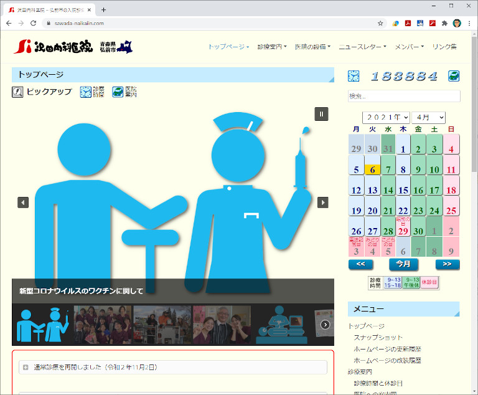Viewport: 478px width, 395px height.
Task: Open the スナップショット sidebar link
Action: pyautogui.click(x=378, y=337)
